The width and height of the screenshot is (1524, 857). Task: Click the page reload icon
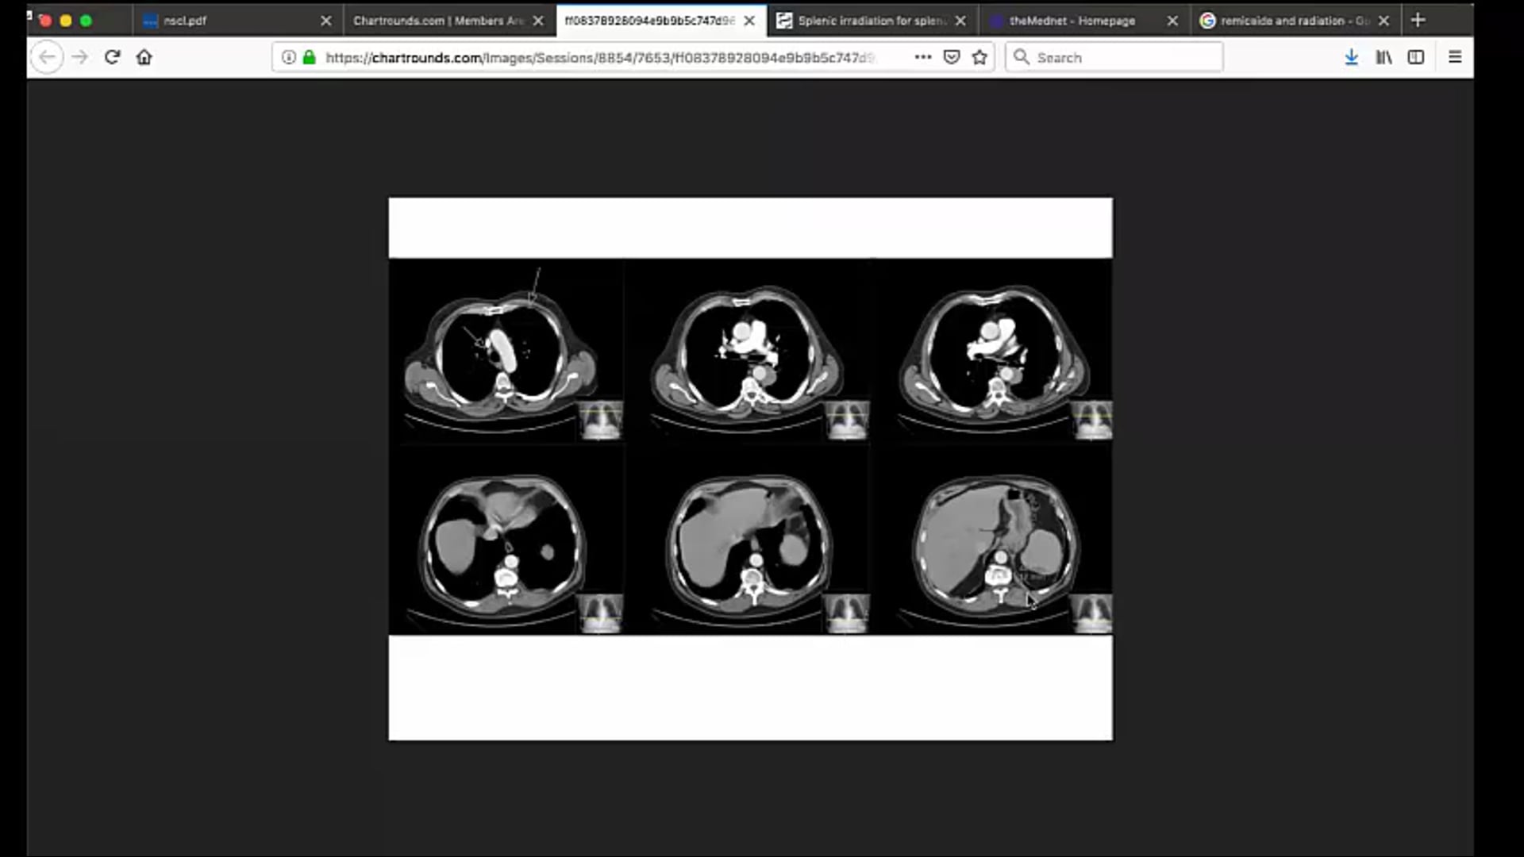[x=112, y=56]
